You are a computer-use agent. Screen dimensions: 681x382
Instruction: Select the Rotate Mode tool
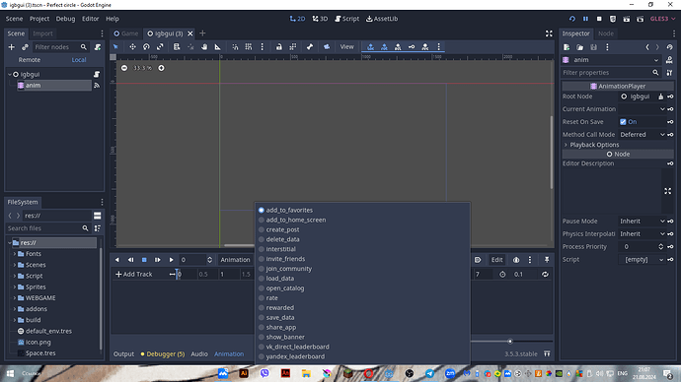(x=146, y=47)
